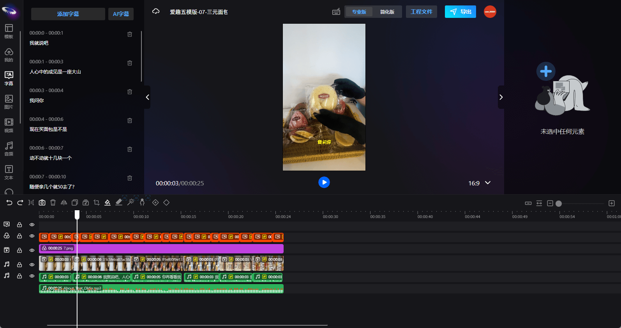Click the blue plus add element button
This screenshot has height=328, width=621.
546,71
